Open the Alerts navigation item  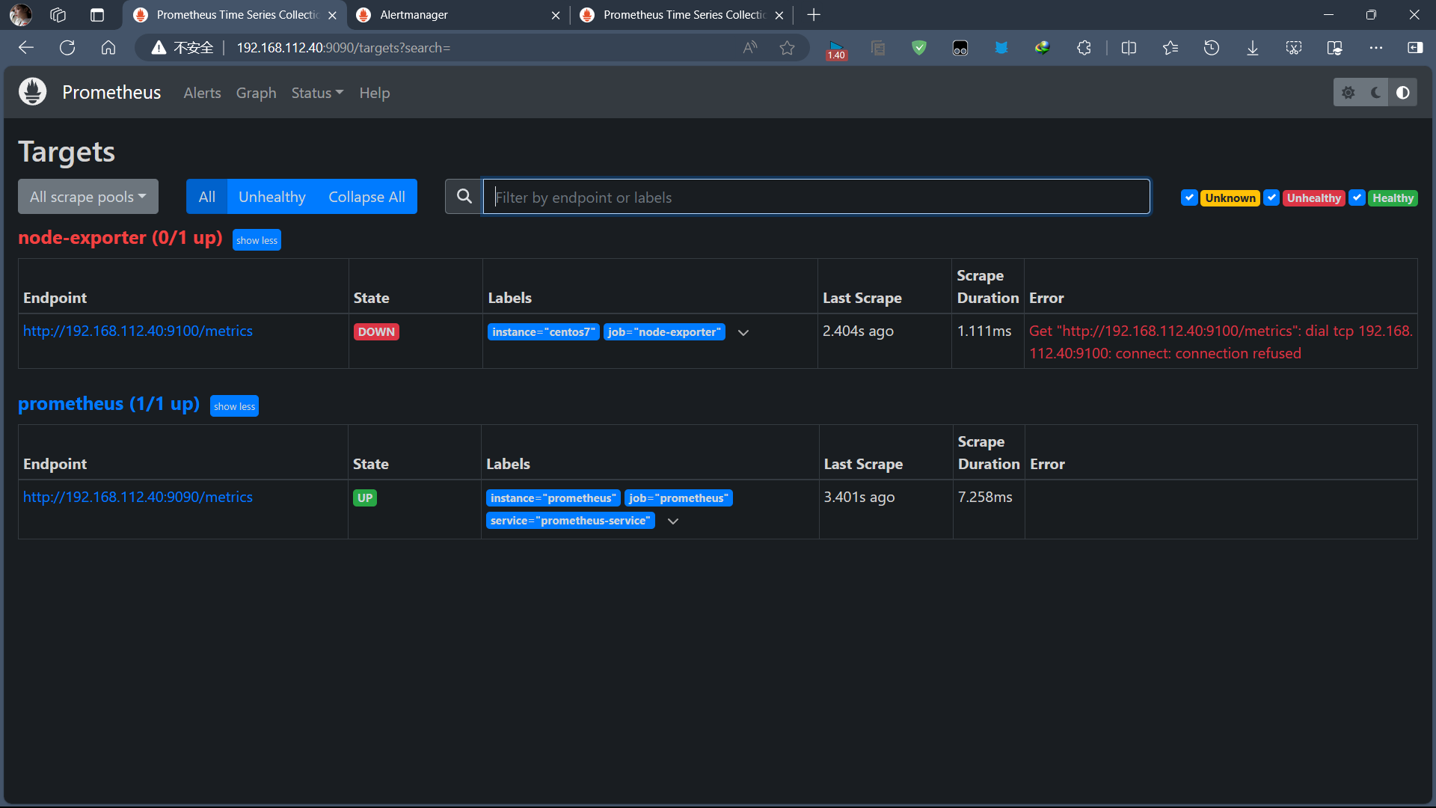pos(202,93)
